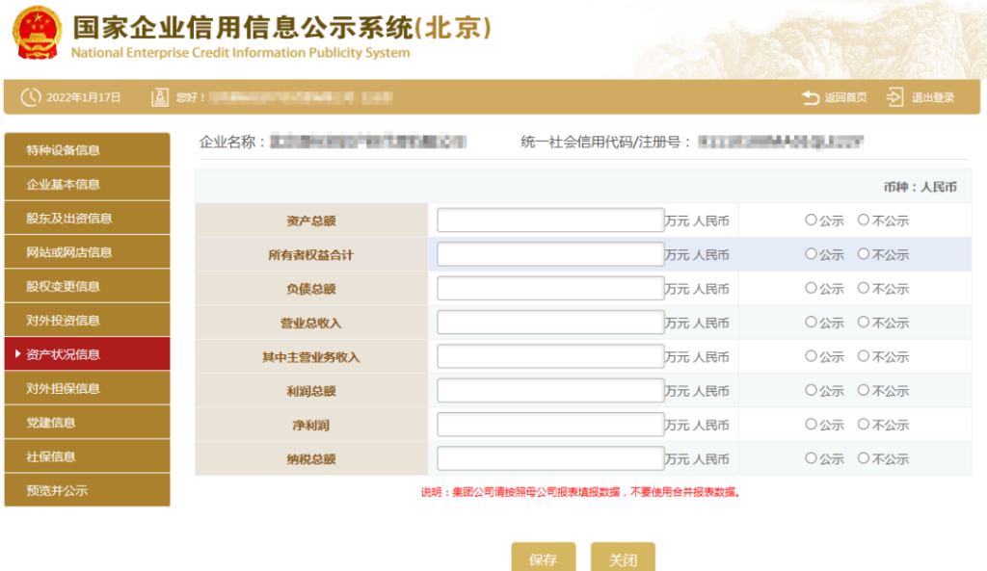Select 不公示 for 负债总额
Viewport: 987px width, 571px height.
pyautogui.click(x=864, y=288)
